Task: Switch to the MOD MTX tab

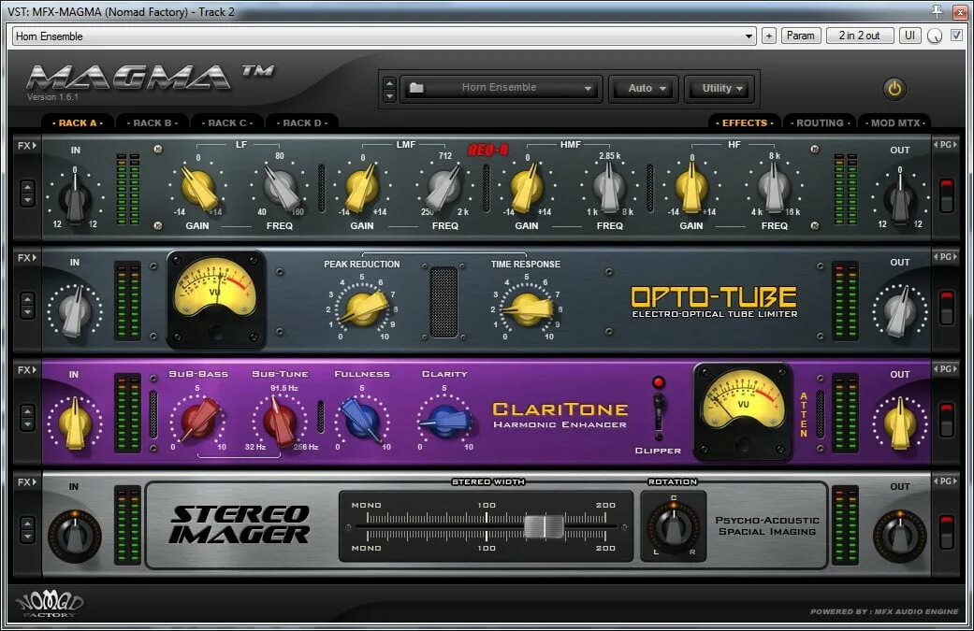Action: click(x=895, y=122)
